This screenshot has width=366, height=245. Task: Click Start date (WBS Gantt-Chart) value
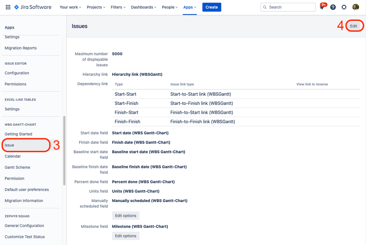pos(140,133)
